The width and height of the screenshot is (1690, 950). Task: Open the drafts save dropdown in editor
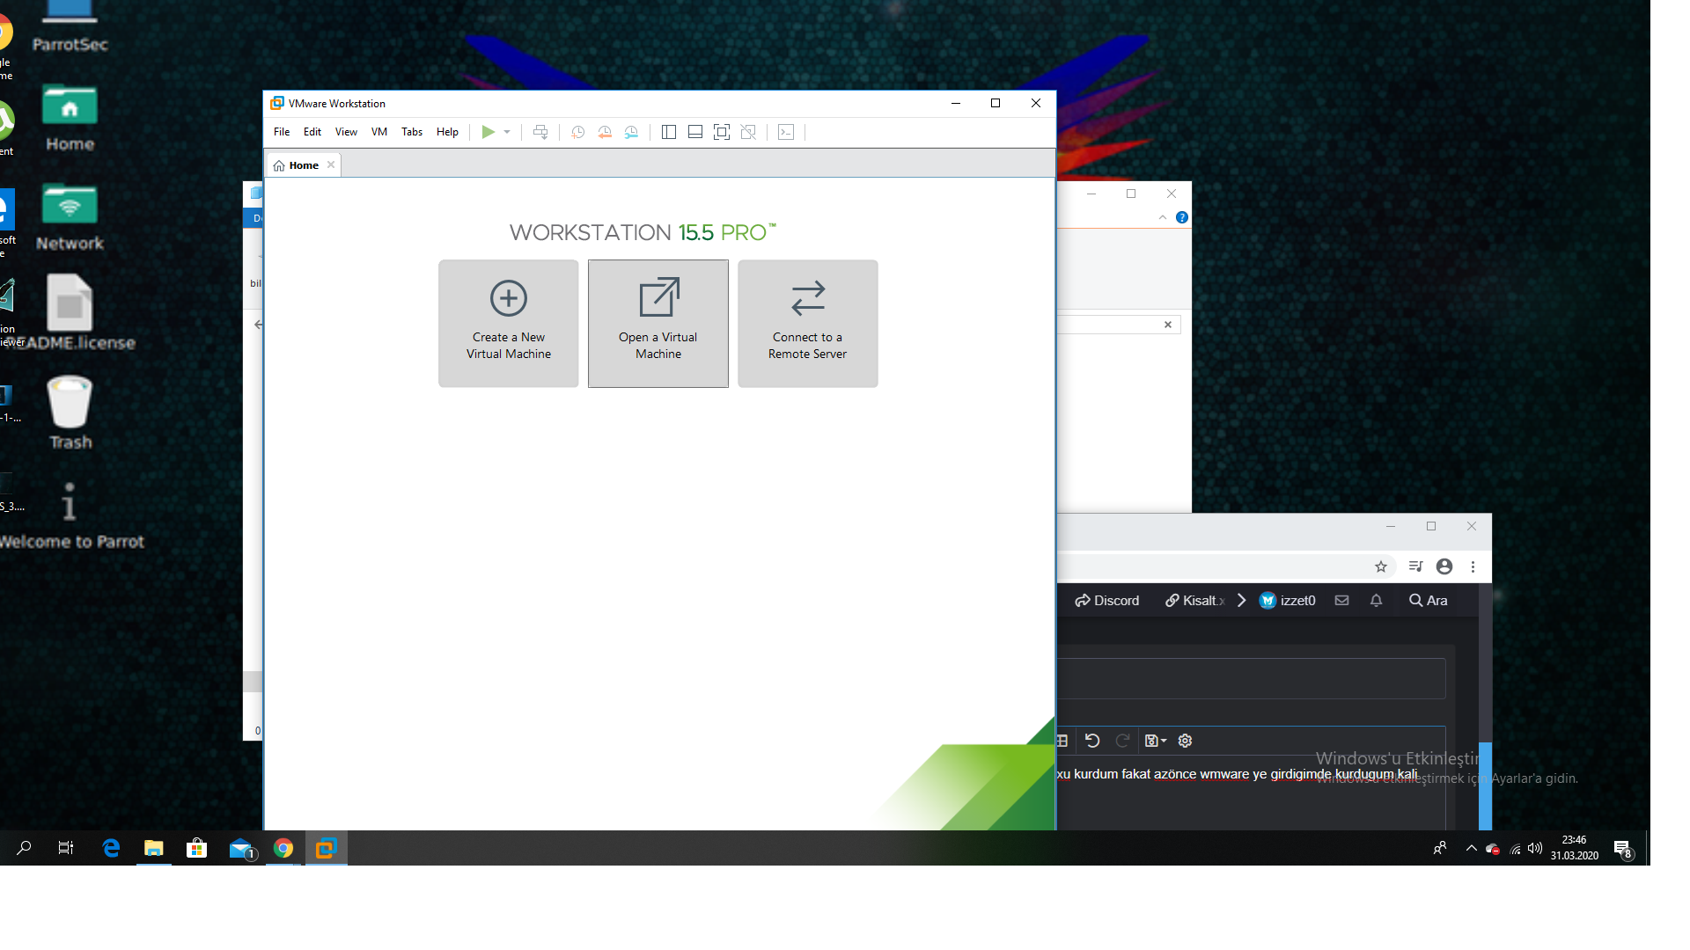coord(1155,741)
